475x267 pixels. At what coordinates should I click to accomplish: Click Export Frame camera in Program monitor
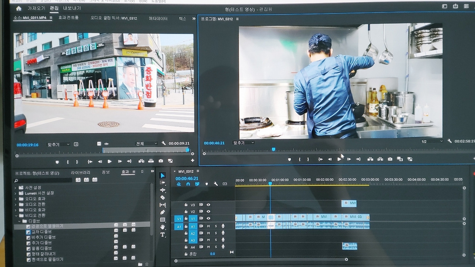point(390,159)
